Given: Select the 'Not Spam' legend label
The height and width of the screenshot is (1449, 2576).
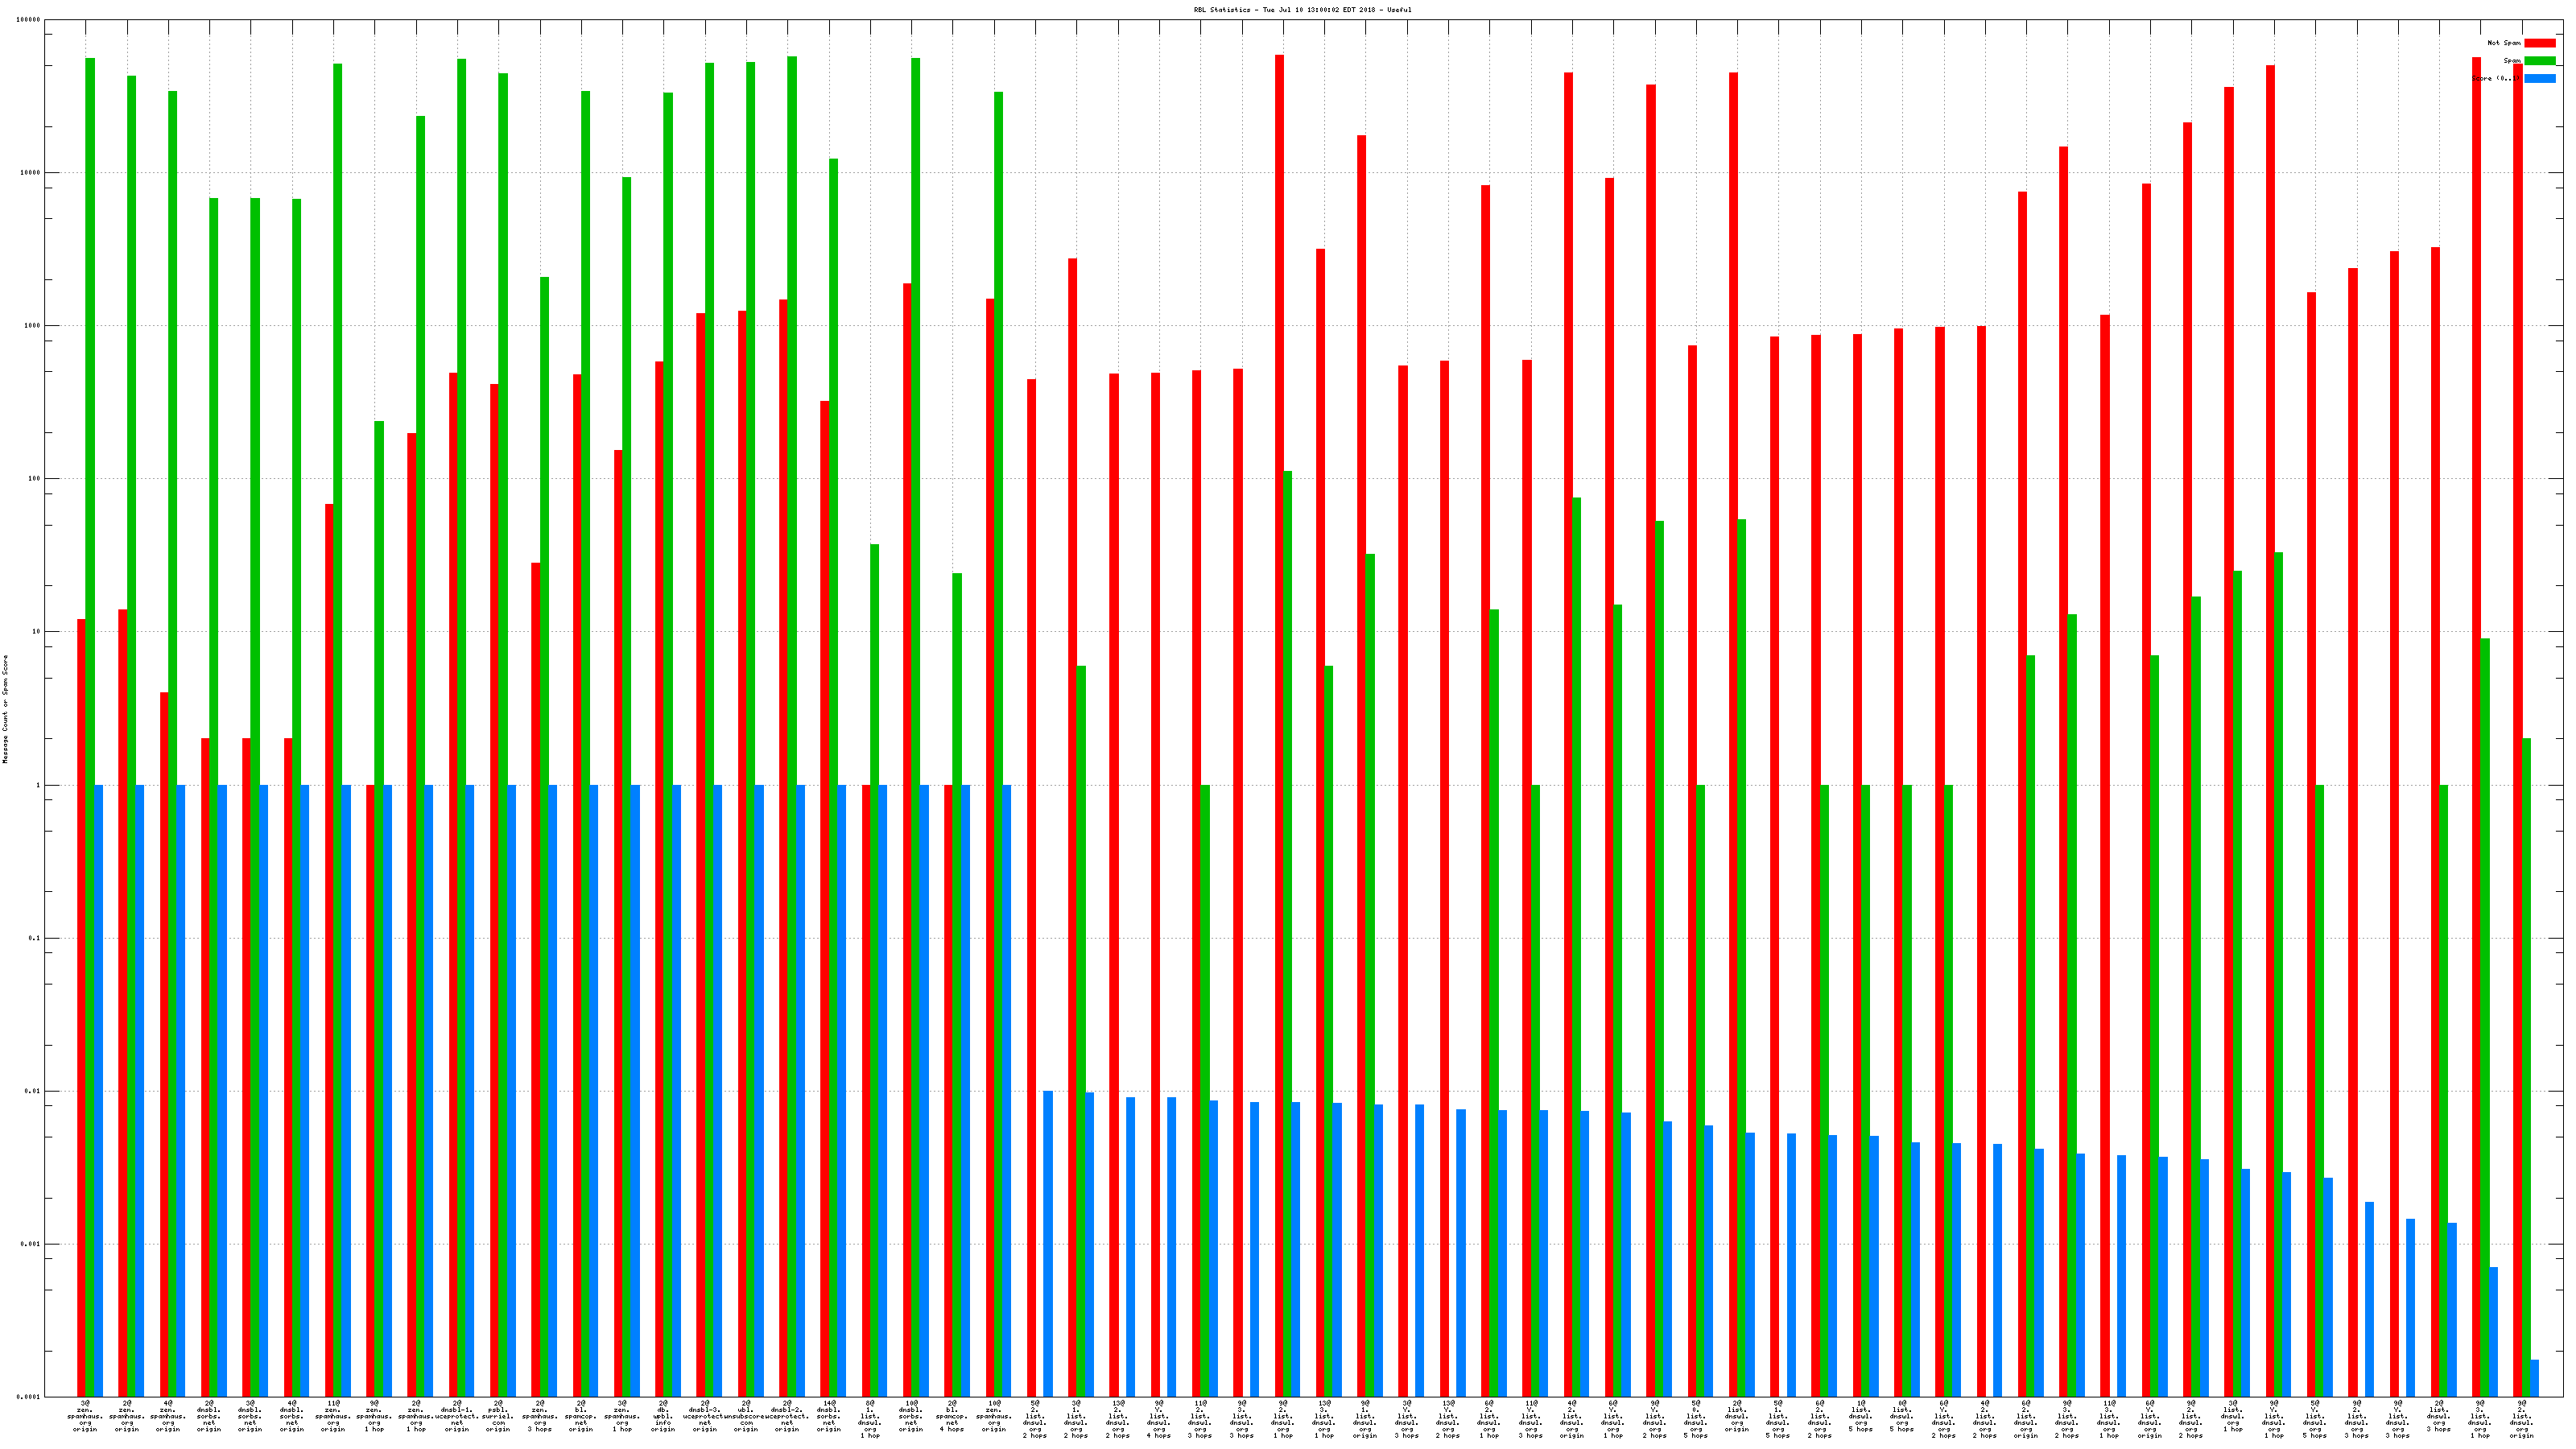Looking at the screenshot, I should [x=2504, y=43].
